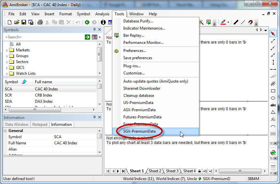Image resolution: width=280 pixels, height=184 pixels.
Task: Select the Ellipse drawing tool
Action: pyautogui.click(x=273, y=98)
